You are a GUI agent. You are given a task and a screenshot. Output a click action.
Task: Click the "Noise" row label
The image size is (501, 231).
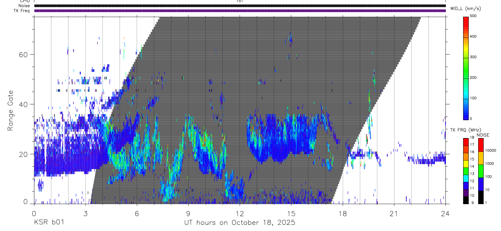(24, 6)
